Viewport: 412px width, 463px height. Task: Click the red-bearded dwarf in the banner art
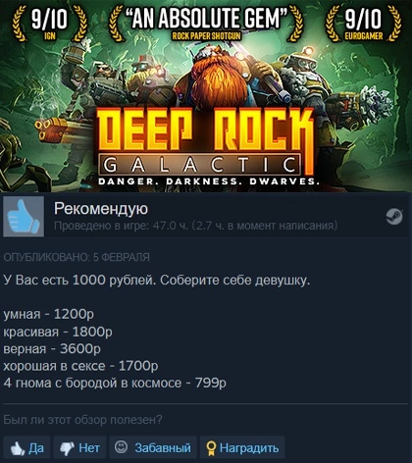coord(214,76)
